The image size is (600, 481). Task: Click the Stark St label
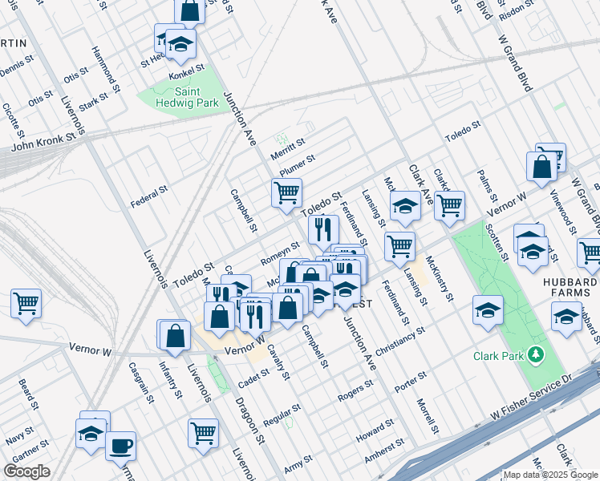93,102
